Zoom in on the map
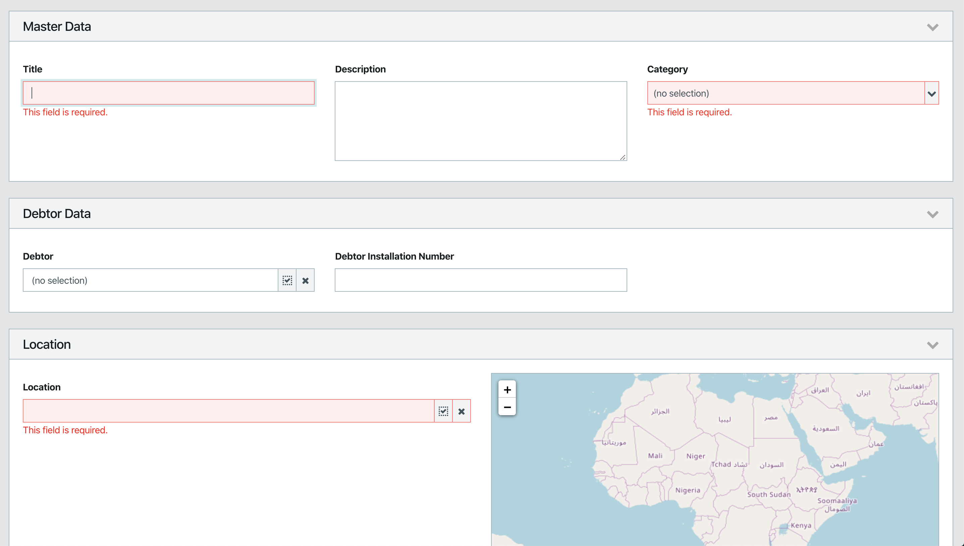 click(x=507, y=390)
